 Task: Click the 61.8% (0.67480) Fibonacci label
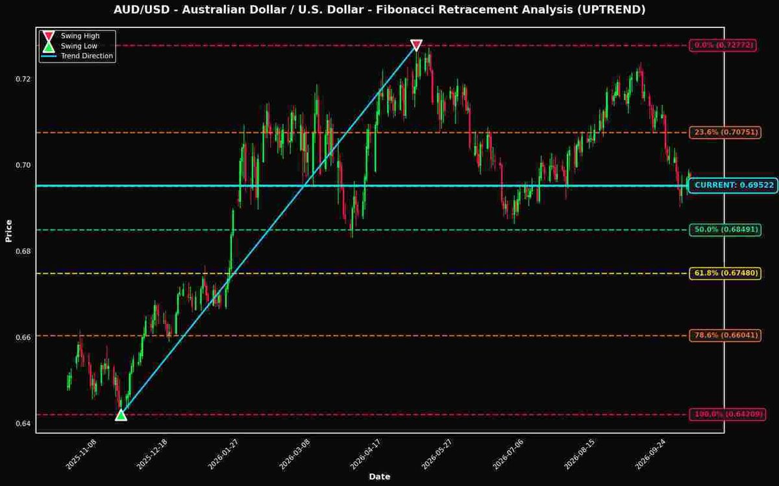(x=725, y=273)
